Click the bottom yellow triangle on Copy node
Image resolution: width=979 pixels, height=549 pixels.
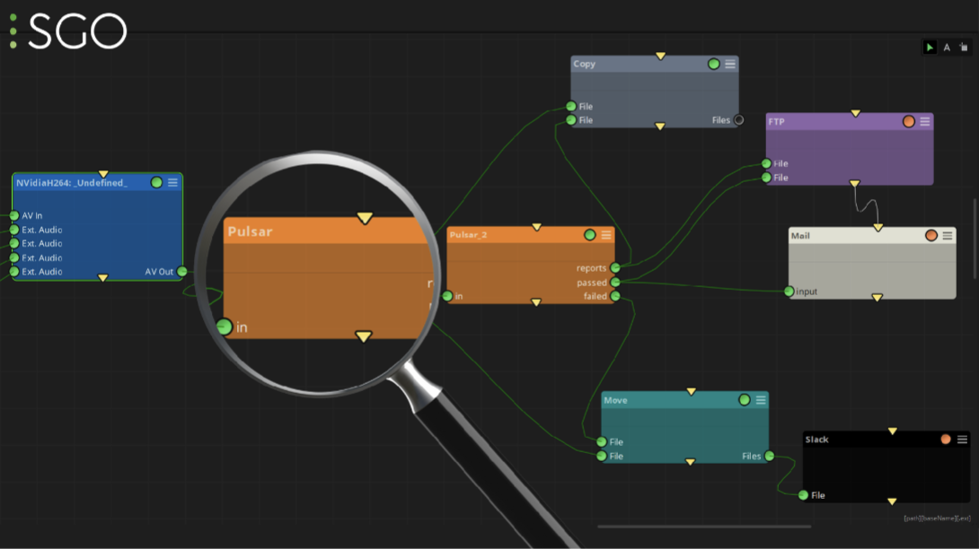(x=660, y=126)
